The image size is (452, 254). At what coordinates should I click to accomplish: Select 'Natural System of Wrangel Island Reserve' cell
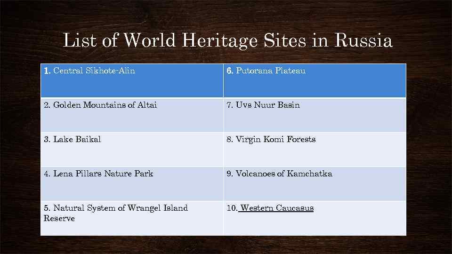(132, 218)
